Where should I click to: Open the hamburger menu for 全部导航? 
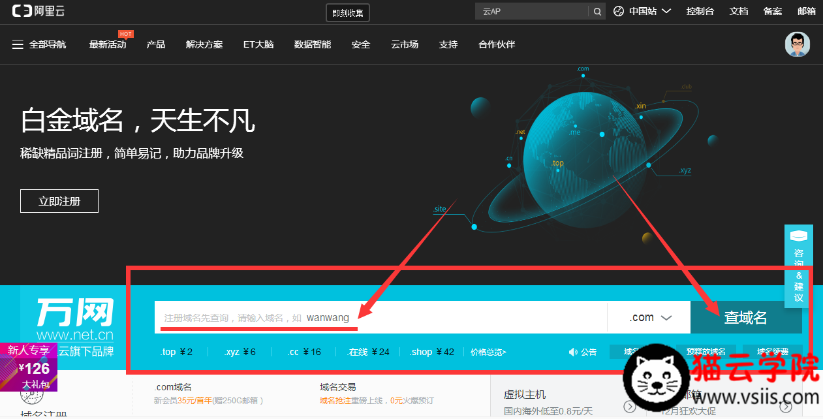[18, 44]
